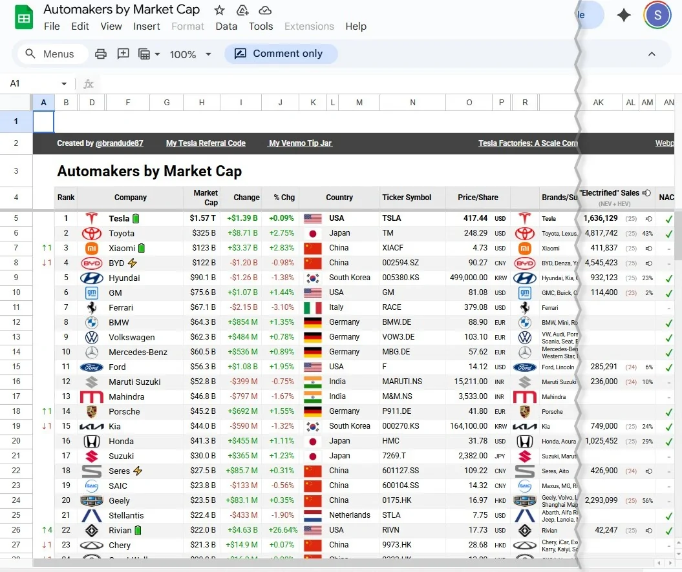Image resolution: width=682 pixels, height=572 pixels.
Task: Open the Tools menu
Action: click(261, 26)
